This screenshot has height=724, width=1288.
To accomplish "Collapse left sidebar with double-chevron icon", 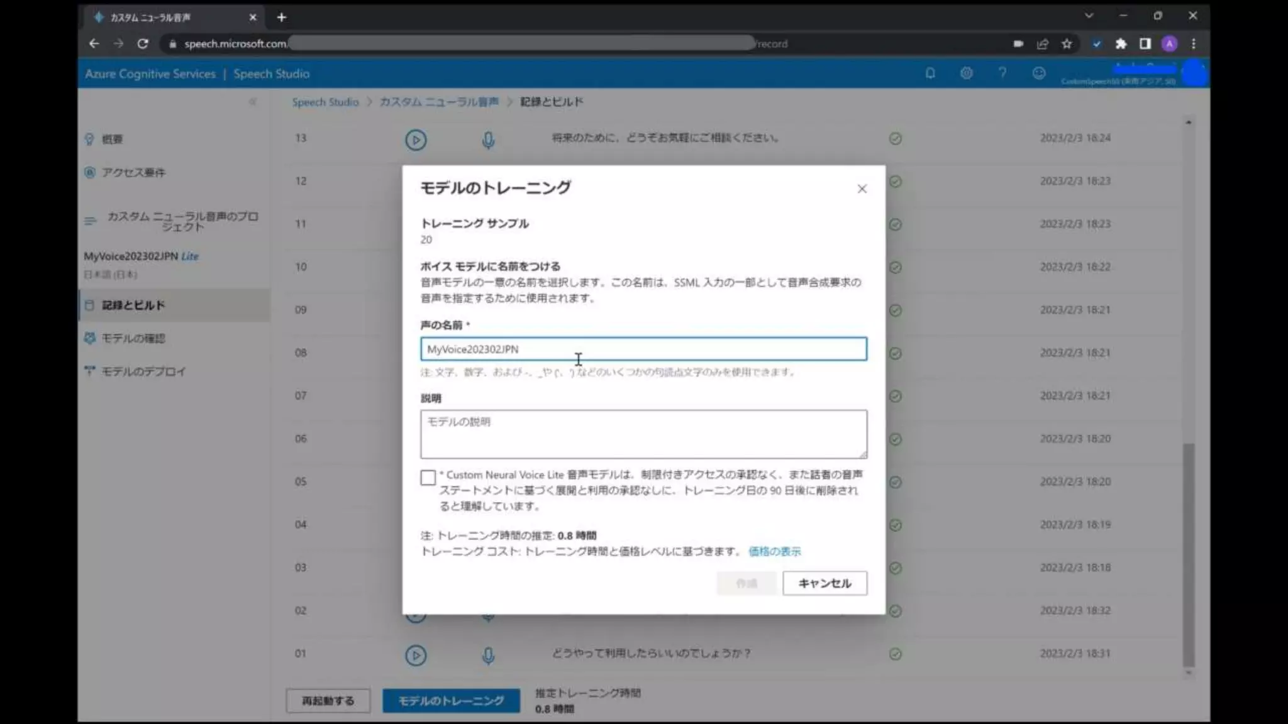I will click(252, 102).
